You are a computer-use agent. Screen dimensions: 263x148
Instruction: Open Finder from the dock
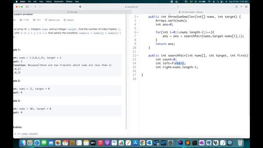click(23, 143)
